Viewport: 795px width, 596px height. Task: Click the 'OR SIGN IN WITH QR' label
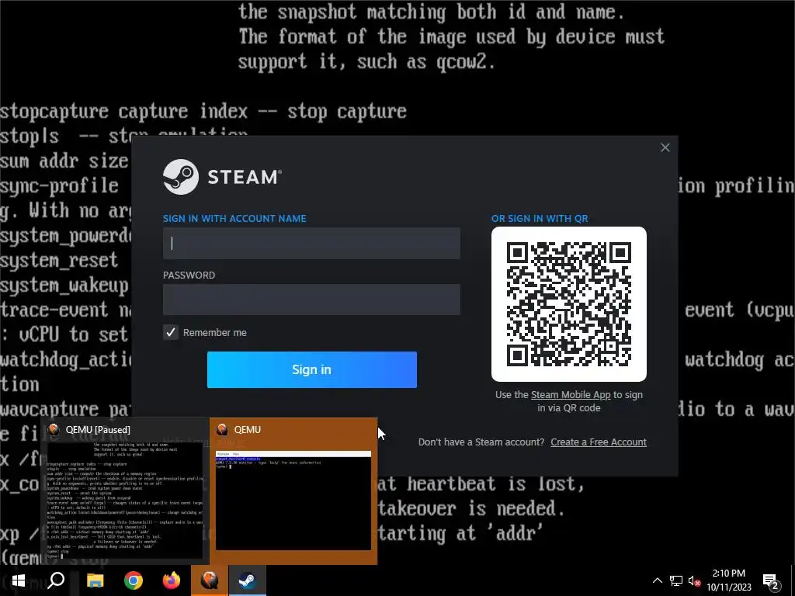[540, 218]
